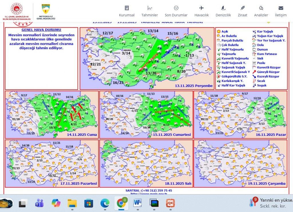Open the 14.11.2025 Cuma forecast map
The width and height of the screenshot is (293, 212).
click(x=52, y=115)
